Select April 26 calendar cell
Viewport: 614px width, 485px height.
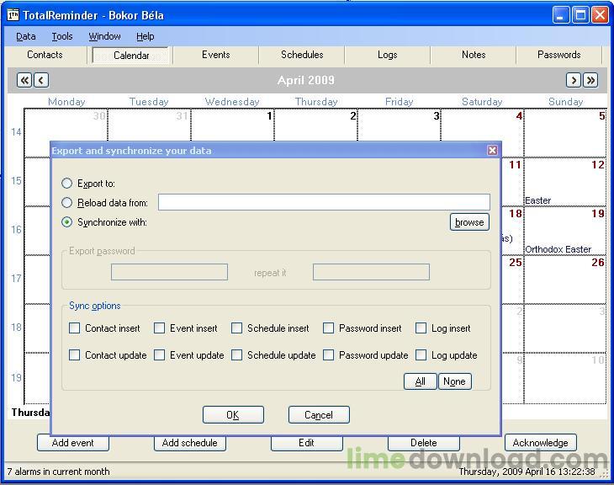tap(565, 280)
